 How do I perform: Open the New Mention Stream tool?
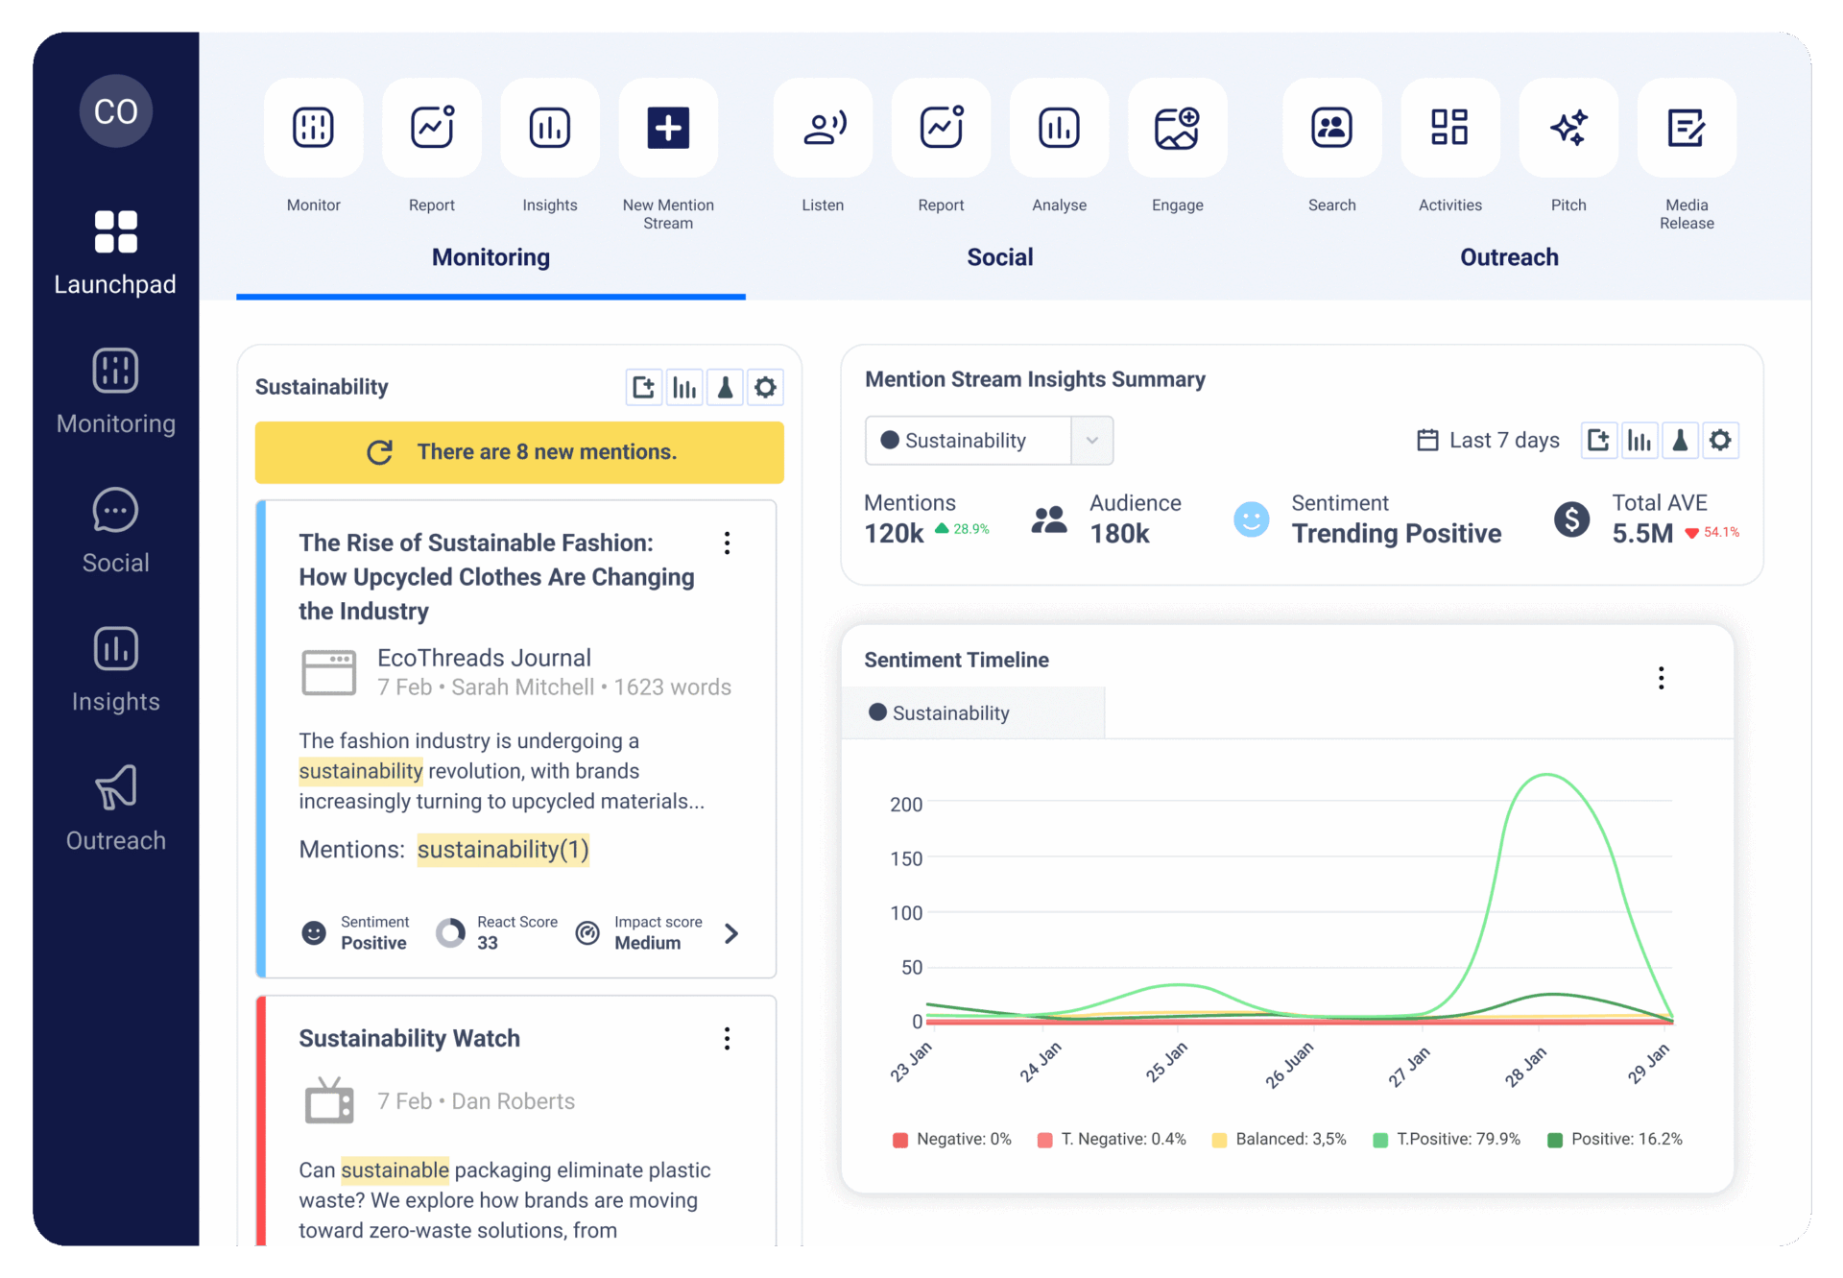click(668, 128)
